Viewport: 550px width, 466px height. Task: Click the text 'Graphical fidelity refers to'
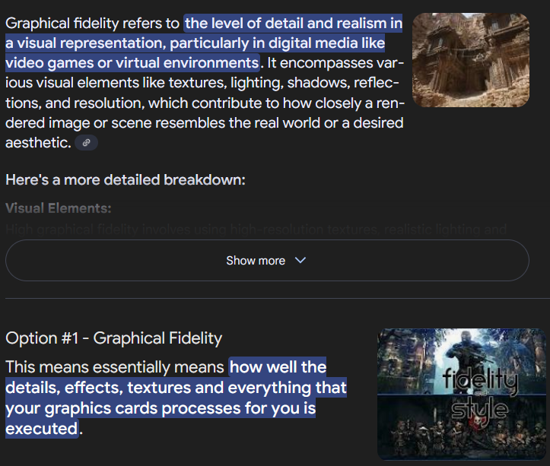[x=92, y=23]
